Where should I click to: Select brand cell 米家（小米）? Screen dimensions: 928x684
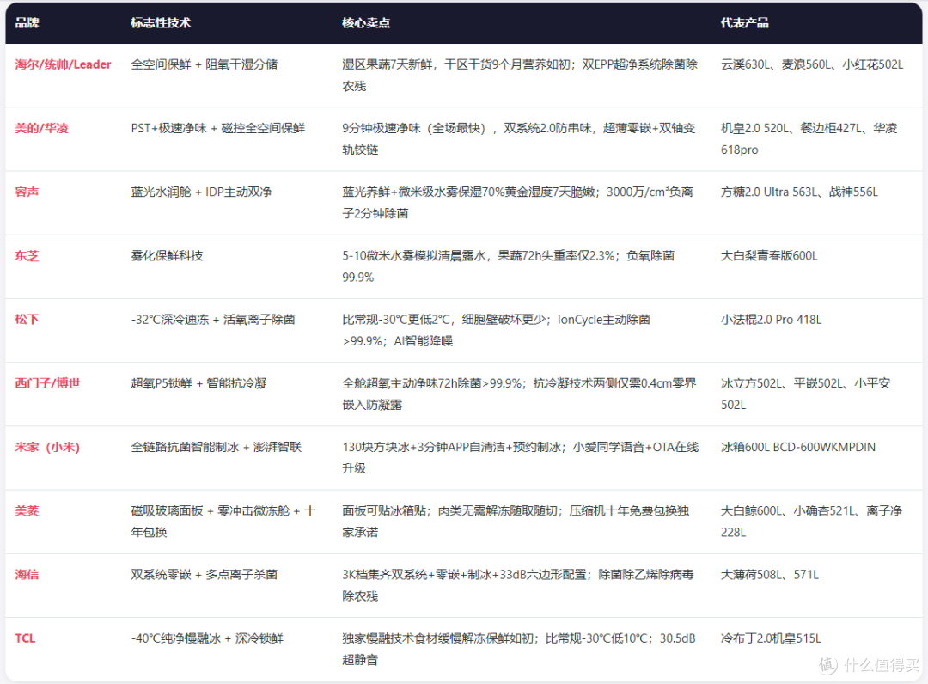(47, 448)
